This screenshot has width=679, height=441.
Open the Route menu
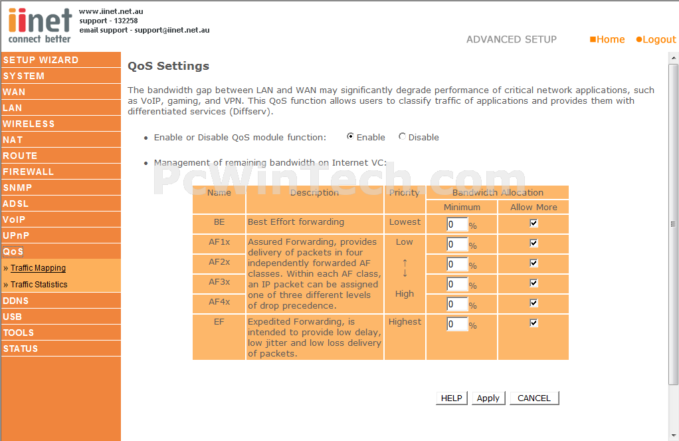point(60,156)
